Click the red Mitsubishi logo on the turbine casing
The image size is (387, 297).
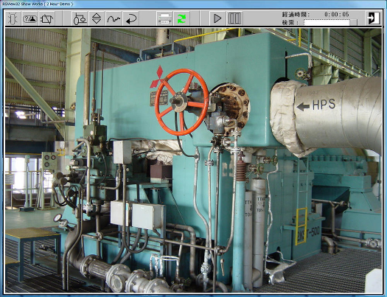point(157,77)
